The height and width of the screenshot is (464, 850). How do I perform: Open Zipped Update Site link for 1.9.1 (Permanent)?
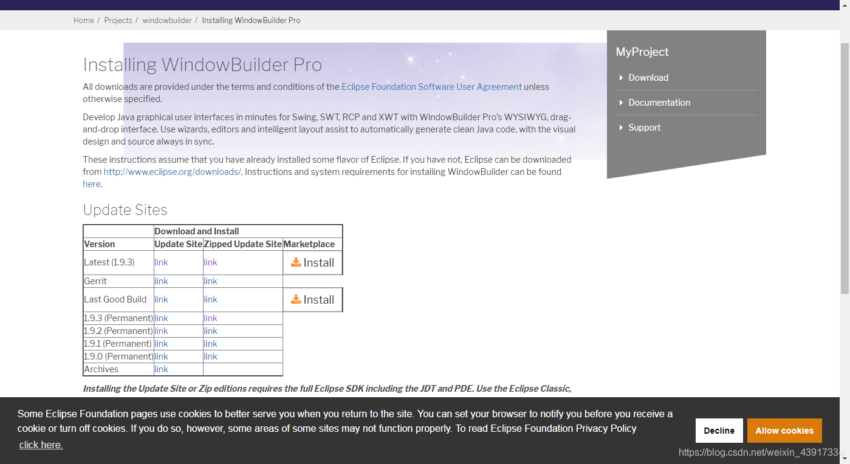point(211,344)
